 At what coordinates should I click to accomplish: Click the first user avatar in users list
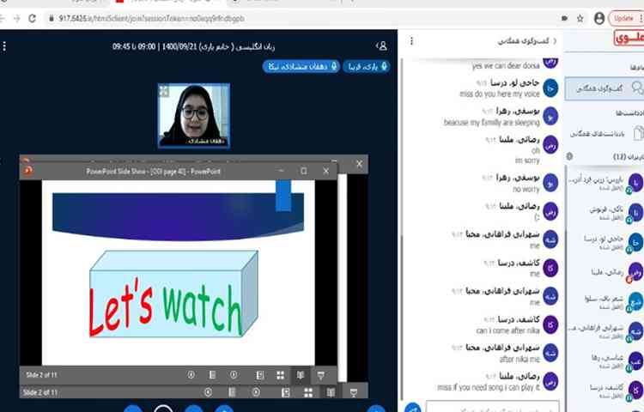635,182
